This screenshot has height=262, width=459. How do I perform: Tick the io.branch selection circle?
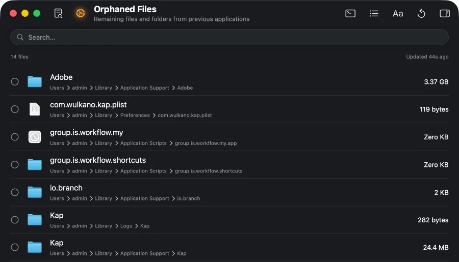[15, 192]
